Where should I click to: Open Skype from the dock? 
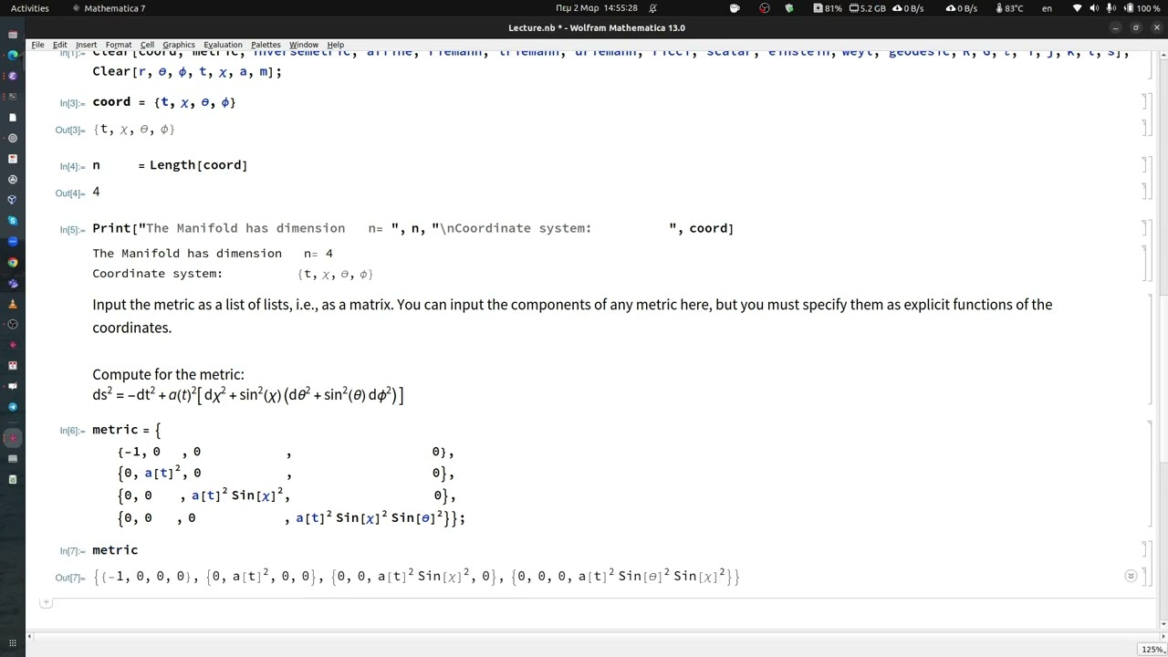(x=13, y=221)
